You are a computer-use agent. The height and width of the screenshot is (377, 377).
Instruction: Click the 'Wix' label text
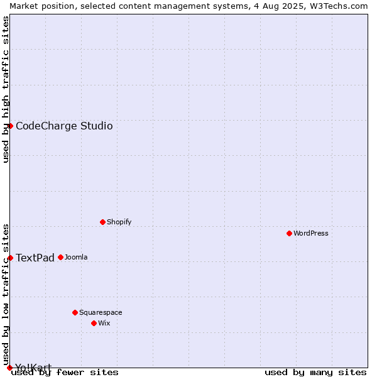104,323
